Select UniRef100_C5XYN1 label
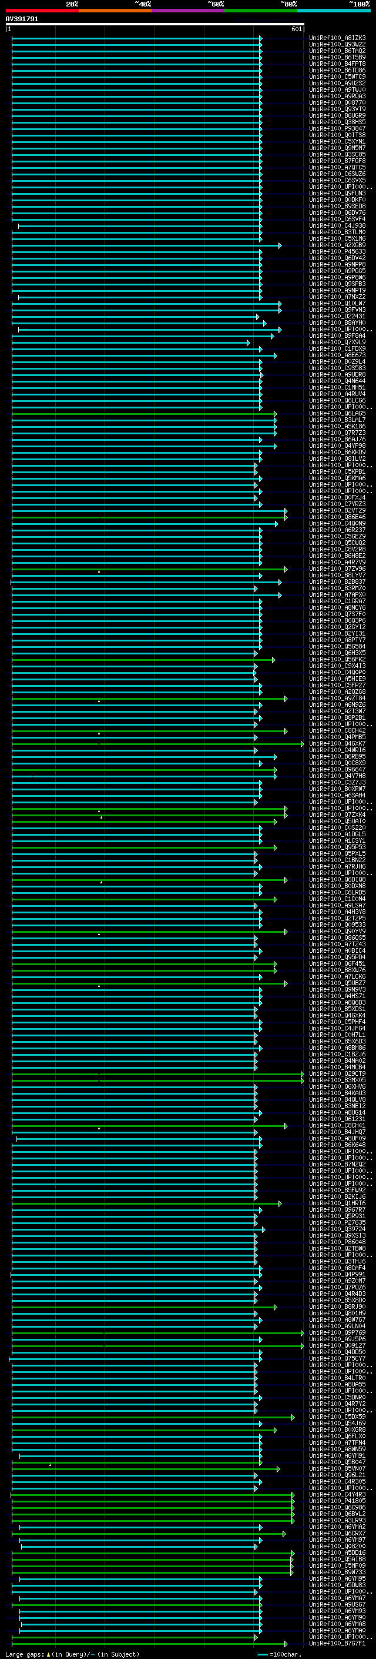The height and width of the screenshot is (1659, 376). coord(337,142)
